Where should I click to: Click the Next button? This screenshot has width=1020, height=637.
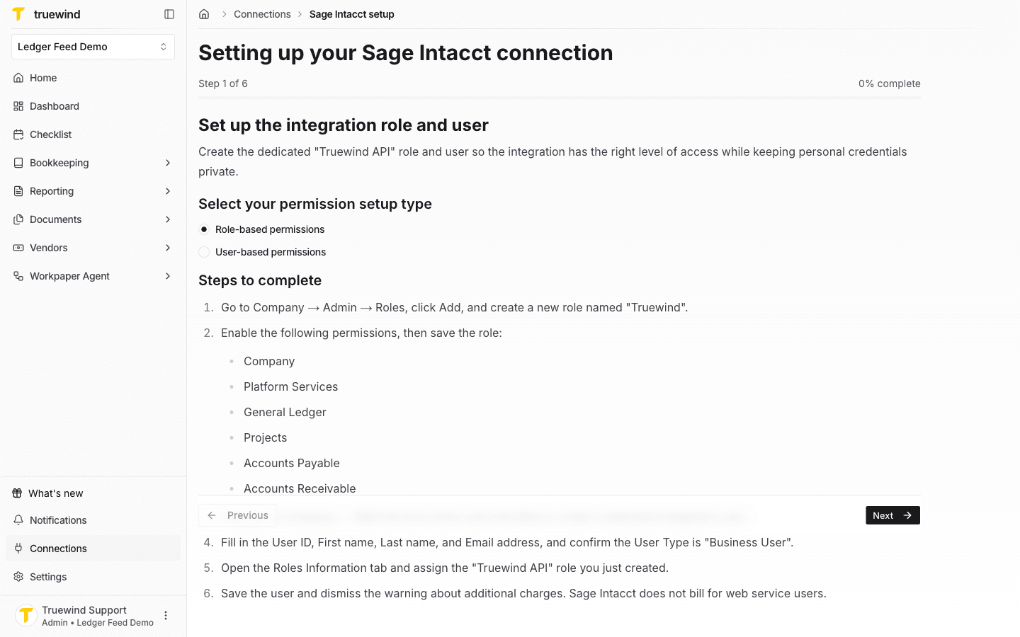click(892, 515)
